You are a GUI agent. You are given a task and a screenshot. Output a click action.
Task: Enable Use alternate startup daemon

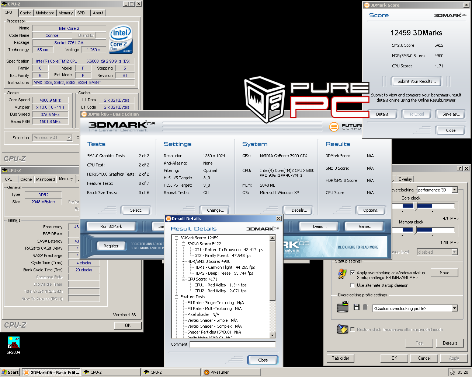point(353,285)
